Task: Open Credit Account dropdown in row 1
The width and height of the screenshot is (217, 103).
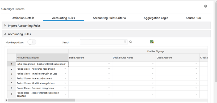Action: 196,64
